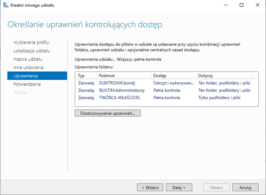Maximize the wizard window
Screen dimensions: 266x195
[x=241, y=5]
